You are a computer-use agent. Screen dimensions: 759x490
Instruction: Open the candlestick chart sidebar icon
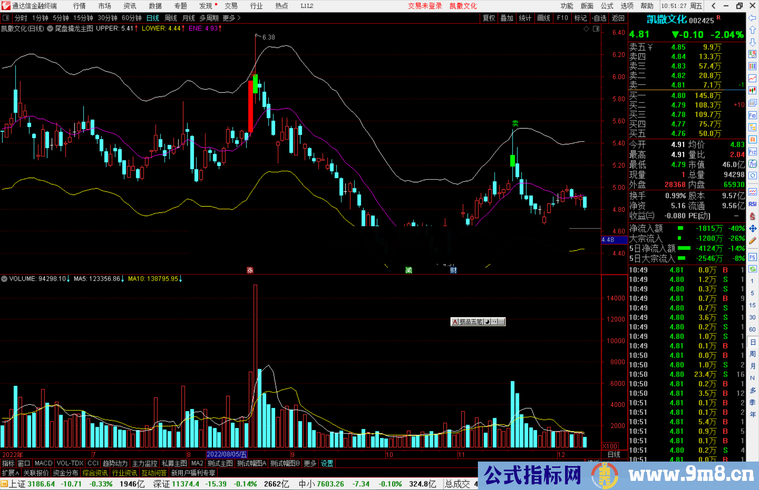(x=752, y=90)
